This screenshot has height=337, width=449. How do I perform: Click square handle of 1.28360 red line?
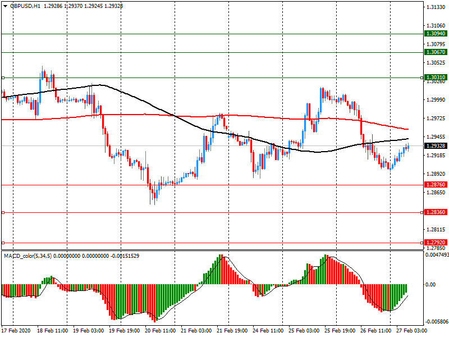pyautogui.click(x=3, y=212)
